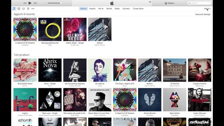Screen dimensions: 224x126
Task: Switch to the Playlist tab
Action: [x=92, y=8]
